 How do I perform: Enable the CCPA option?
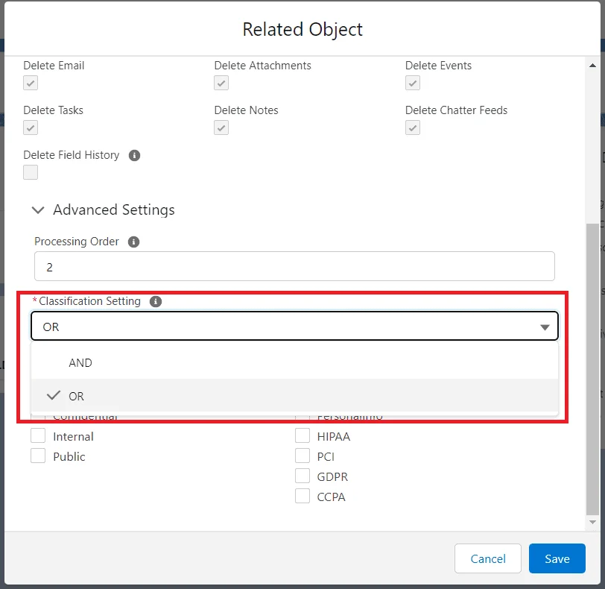pyautogui.click(x=302, y=496)
